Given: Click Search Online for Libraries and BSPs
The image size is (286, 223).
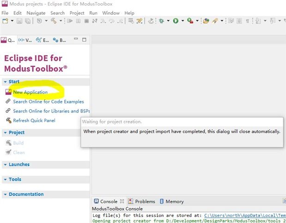Looking at the screenshot, I should tap(51, 111).
